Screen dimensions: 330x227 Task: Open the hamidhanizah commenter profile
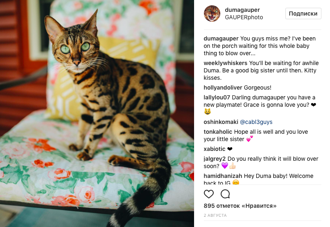point(223,176)
